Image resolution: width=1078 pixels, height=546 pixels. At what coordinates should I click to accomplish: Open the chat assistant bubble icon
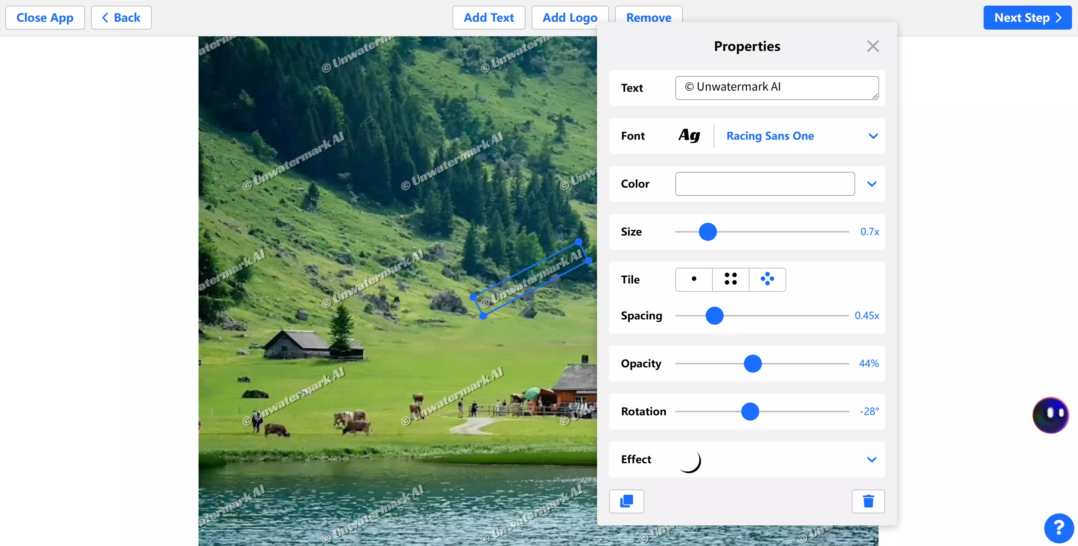[1050, 415]
